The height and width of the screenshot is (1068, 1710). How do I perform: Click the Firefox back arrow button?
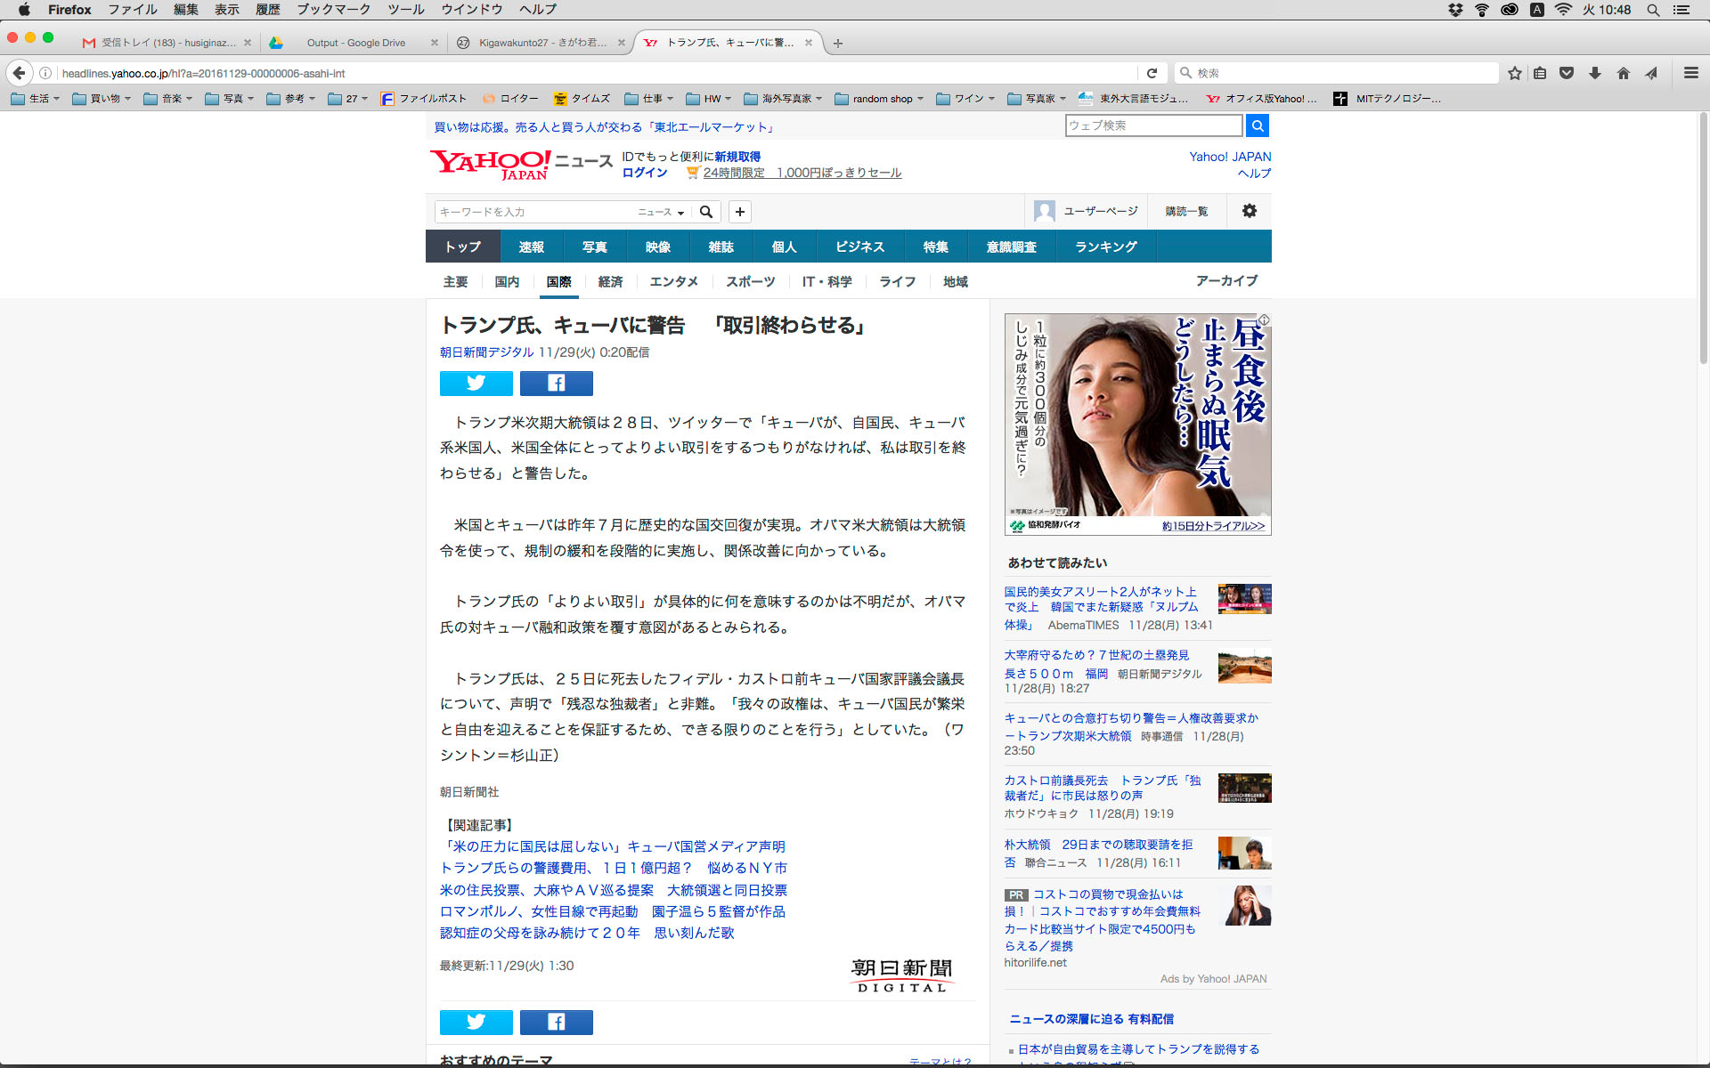coord(20,73)
